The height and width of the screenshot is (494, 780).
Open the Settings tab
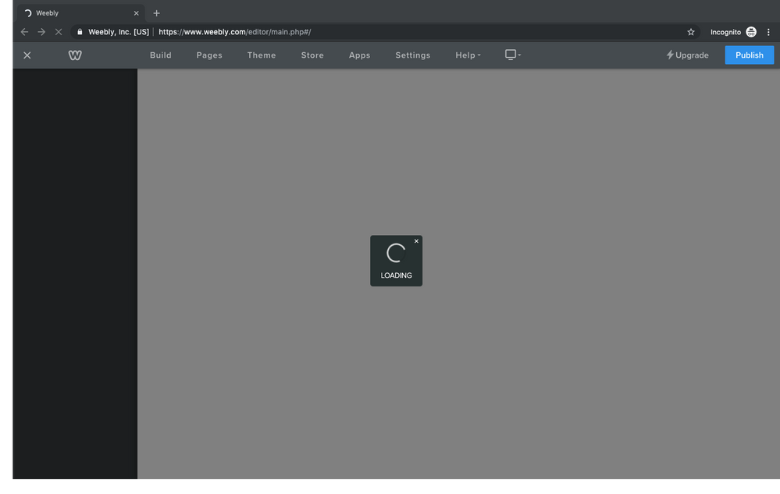point(412,55)
